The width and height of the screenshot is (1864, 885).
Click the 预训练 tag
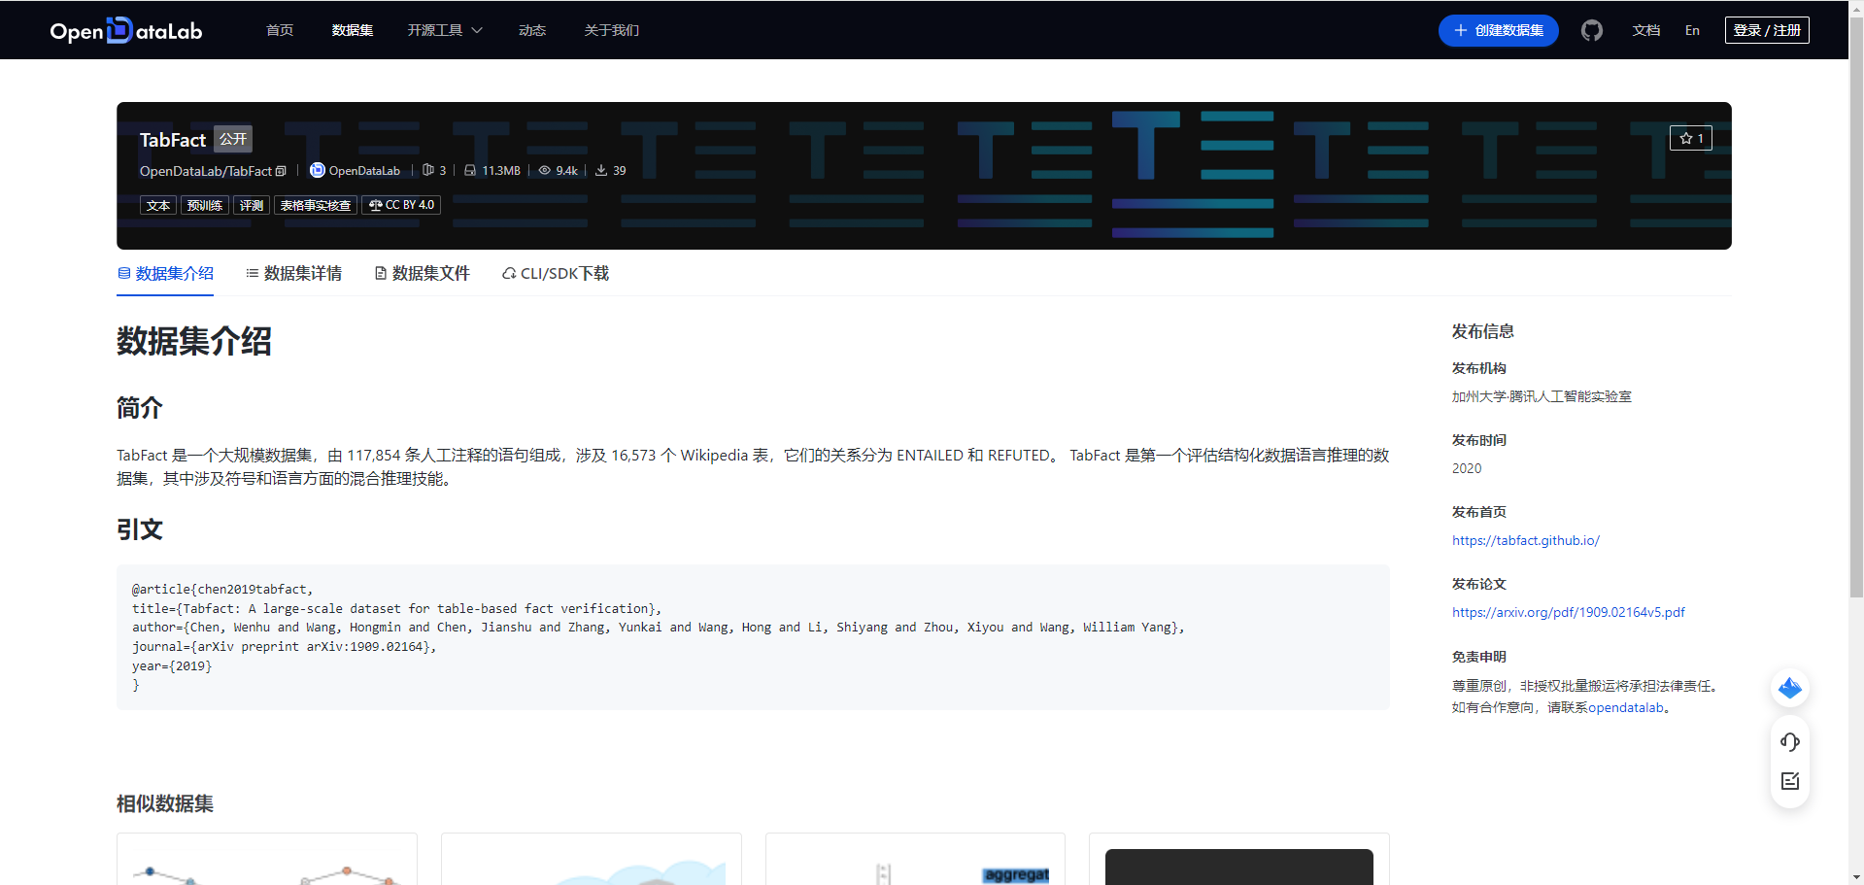click(x=205, y=205)
